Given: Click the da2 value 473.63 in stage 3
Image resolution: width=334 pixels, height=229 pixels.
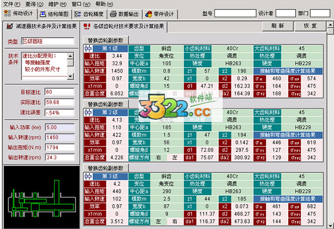Looking at the screenshot, I should tap(242, 221).
